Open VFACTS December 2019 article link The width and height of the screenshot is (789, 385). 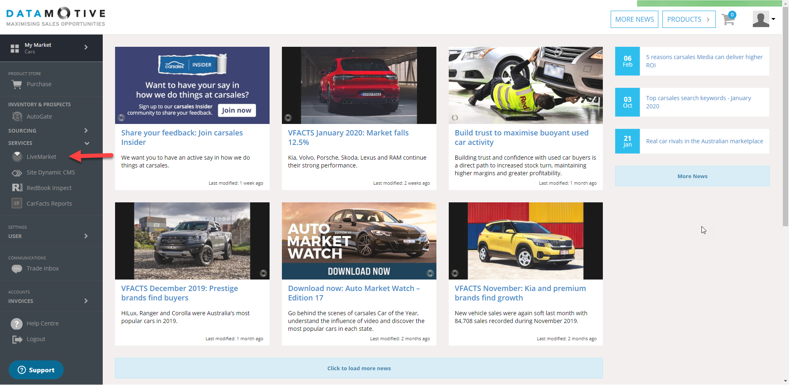[180, 293]
